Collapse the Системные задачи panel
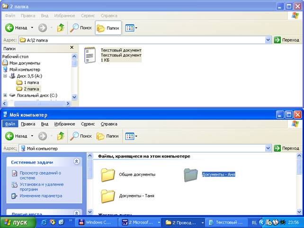 click(76, 162)
